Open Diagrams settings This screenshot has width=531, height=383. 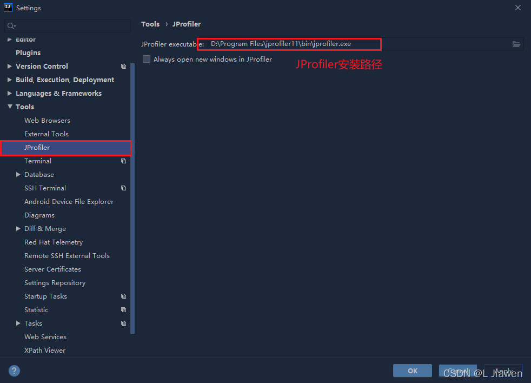(x=39, y=215)
